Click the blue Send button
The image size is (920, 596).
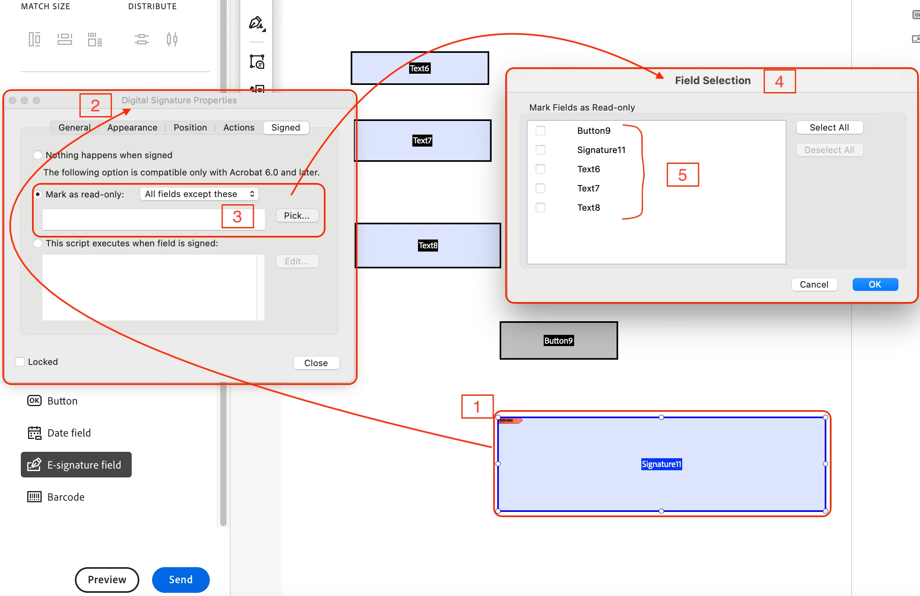pos(181,579)
